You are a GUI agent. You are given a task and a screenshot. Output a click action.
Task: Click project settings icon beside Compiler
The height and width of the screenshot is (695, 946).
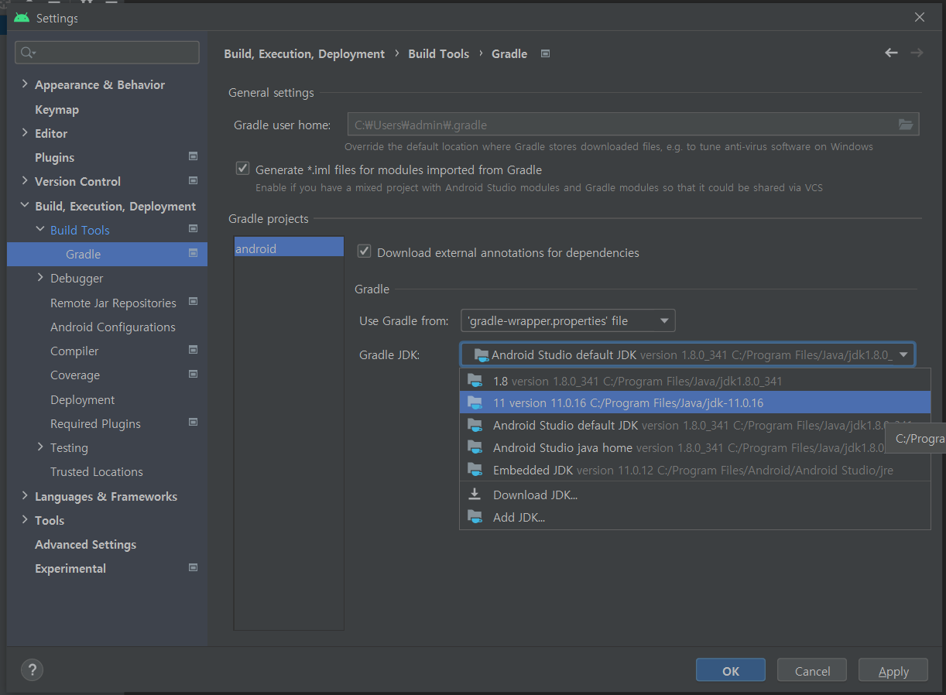[x=194, y=350]
